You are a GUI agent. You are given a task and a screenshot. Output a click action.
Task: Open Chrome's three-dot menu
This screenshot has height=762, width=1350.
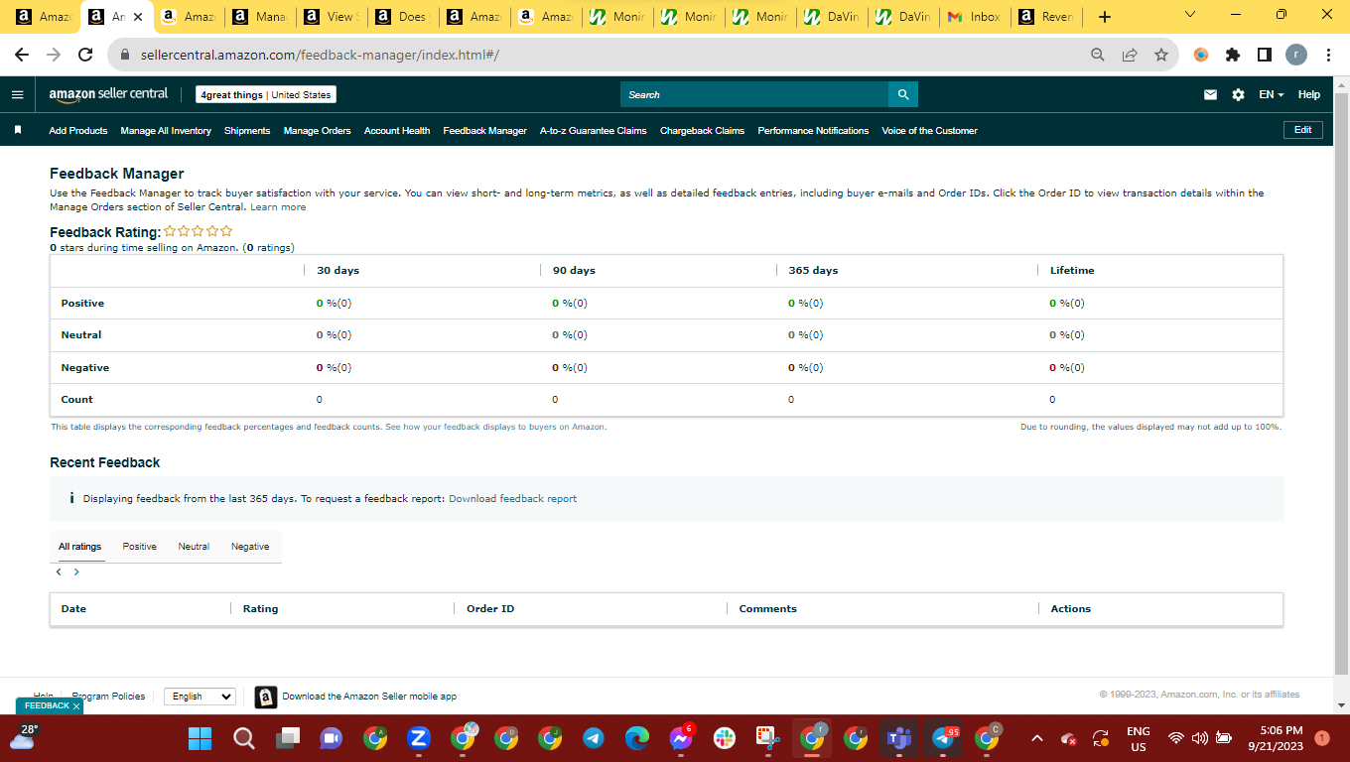coord(1328,55)
